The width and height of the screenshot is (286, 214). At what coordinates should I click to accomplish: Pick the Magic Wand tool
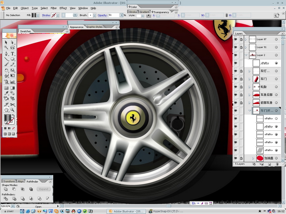(6, 48)
